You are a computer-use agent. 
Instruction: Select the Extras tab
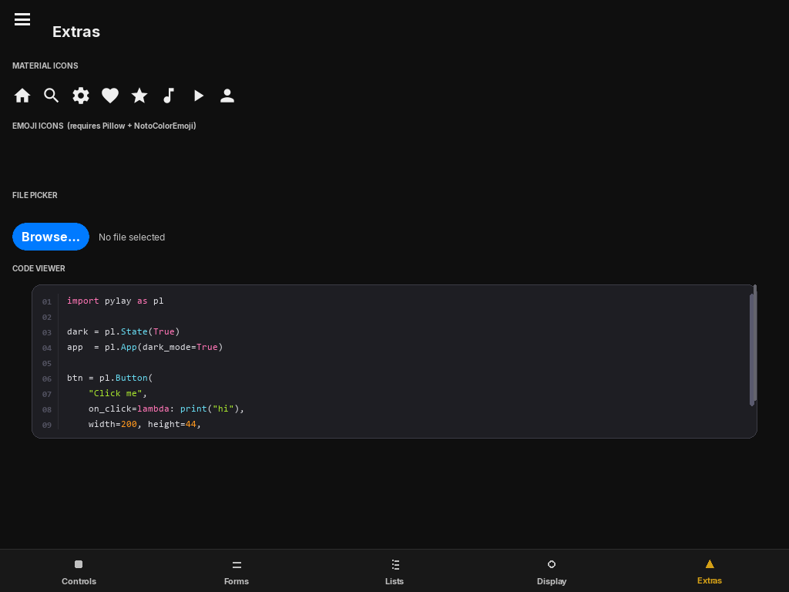tap(710, 571)
